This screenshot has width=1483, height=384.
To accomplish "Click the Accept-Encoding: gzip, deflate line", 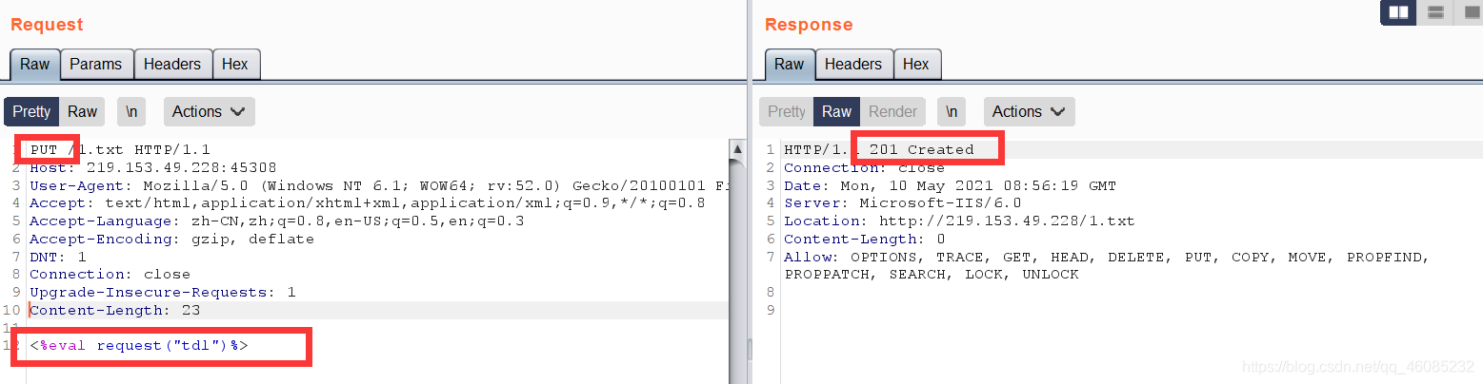I will tap(172, 239).
